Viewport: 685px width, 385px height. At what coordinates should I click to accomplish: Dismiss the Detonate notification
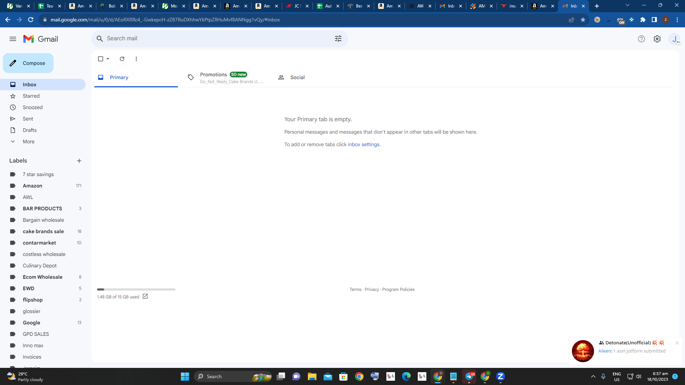[x=677, y=343]
